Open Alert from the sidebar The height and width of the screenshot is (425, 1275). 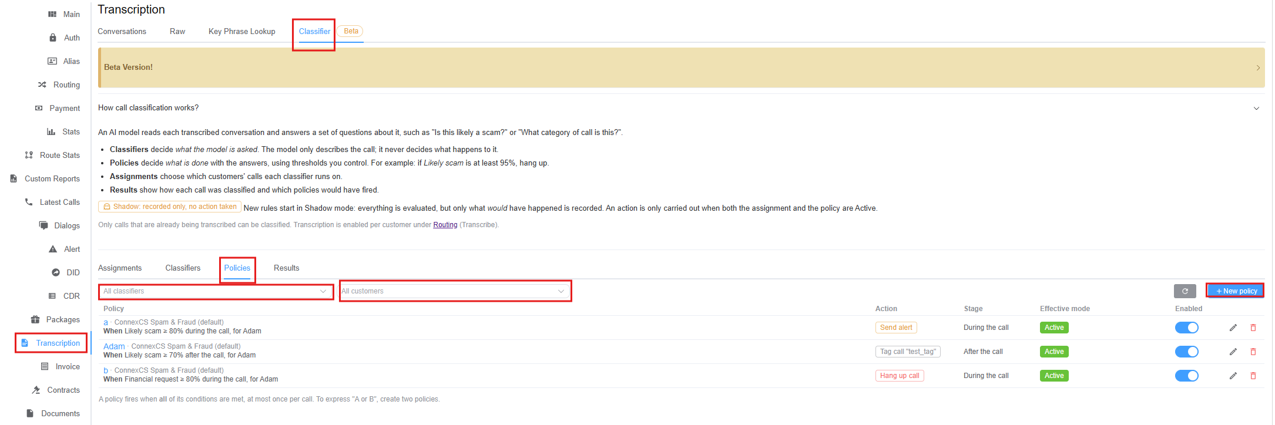(x=65, y=249)
